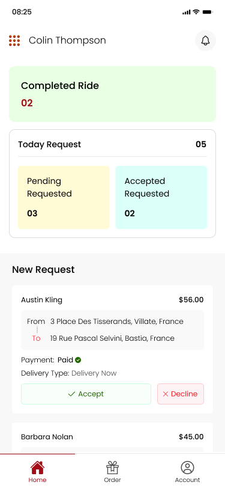The height and width of the screenshot is (488, 225).
Task: Click the green Paid checkmark badge
Action: (78, 360)
